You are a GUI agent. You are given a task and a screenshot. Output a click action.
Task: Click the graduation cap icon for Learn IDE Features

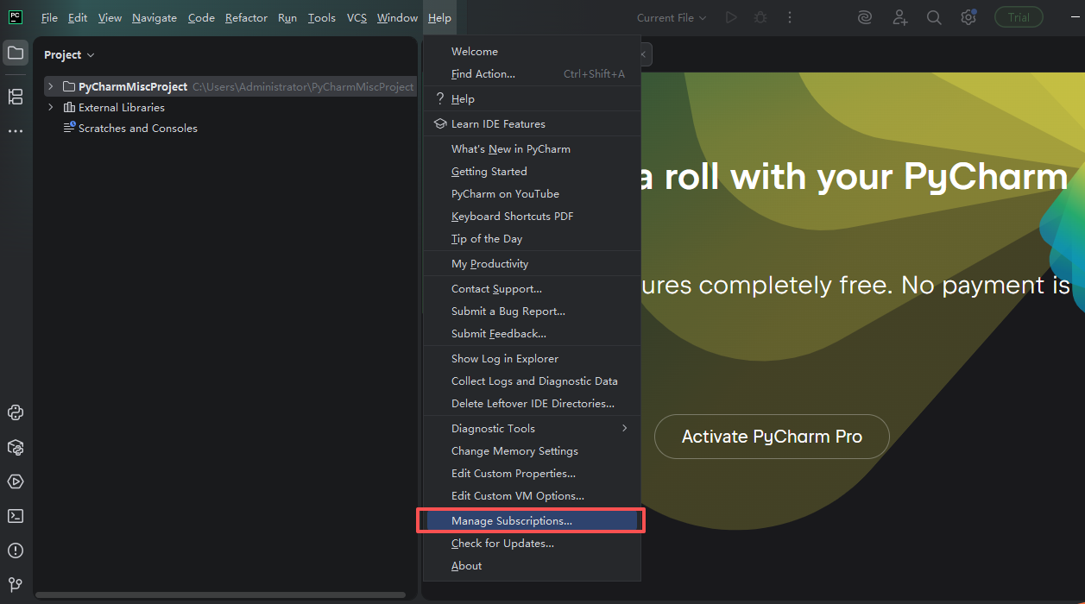439,124
